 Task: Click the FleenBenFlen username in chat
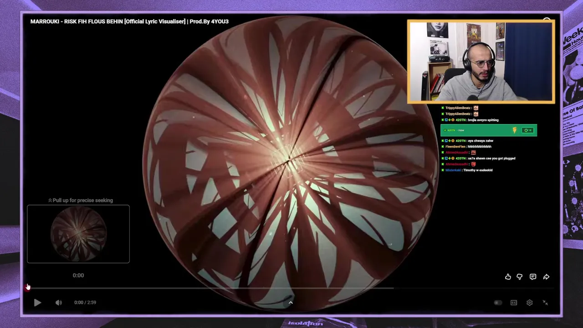tap(455, 147)
